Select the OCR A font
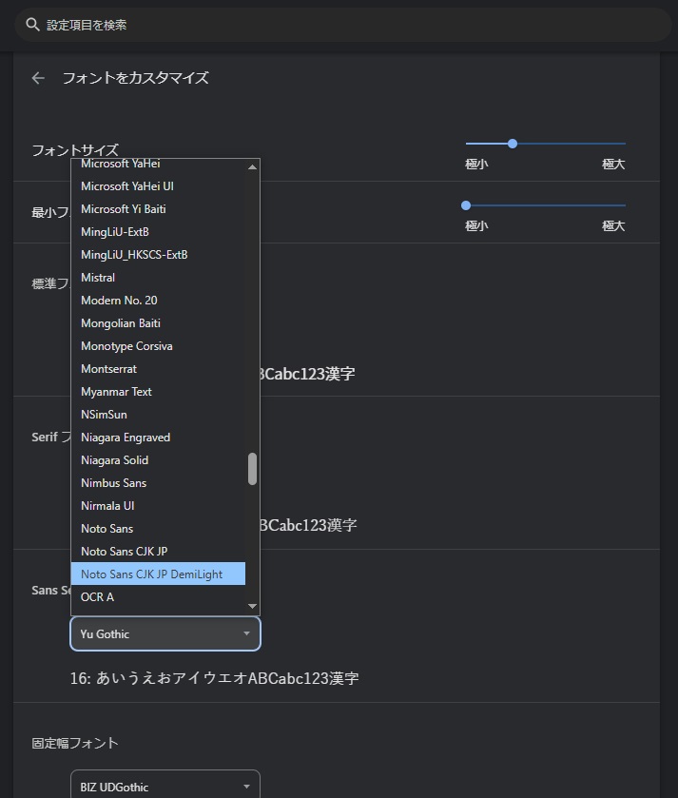678x798 pixels. click(x=158, y=597)
